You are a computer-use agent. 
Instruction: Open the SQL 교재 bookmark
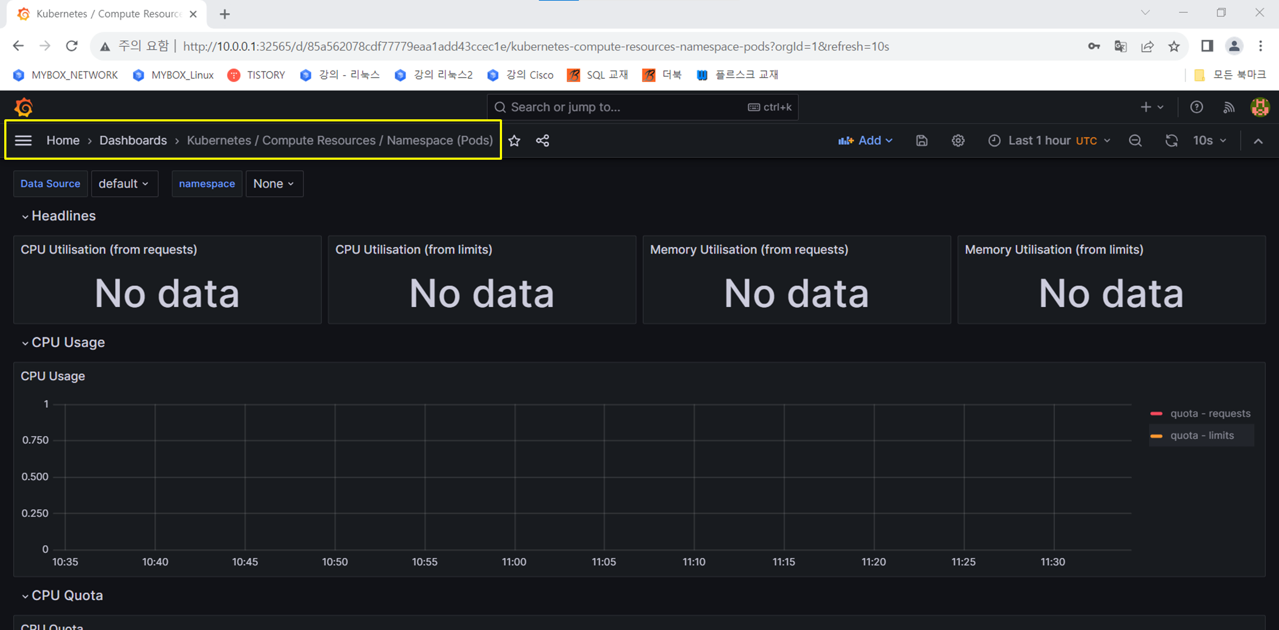coord(598,75)
